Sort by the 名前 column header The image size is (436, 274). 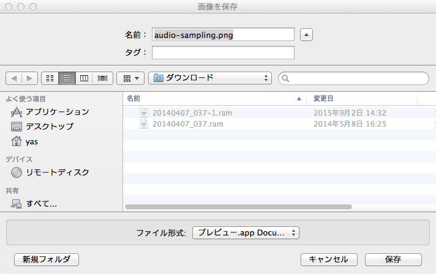[215, 98]
